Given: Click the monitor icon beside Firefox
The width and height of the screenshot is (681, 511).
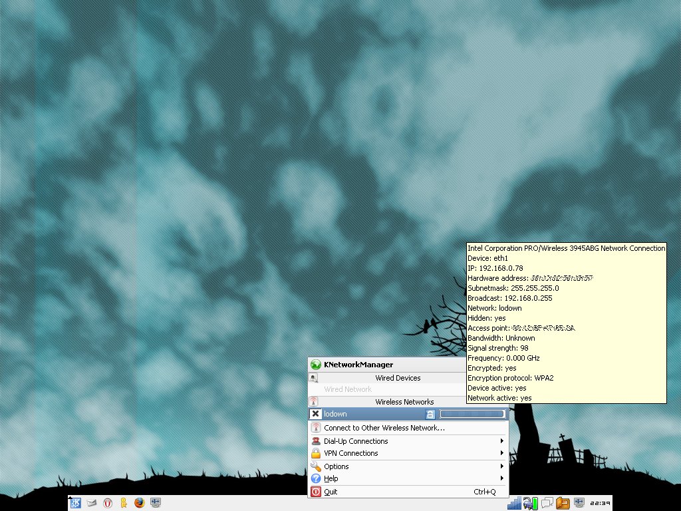Looking at the screenshot, I should (156, 503).
